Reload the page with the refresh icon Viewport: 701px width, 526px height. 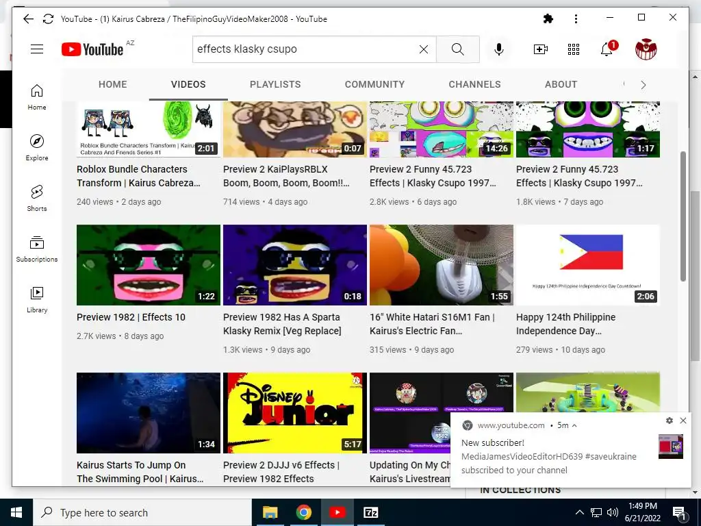coord(48,18)
